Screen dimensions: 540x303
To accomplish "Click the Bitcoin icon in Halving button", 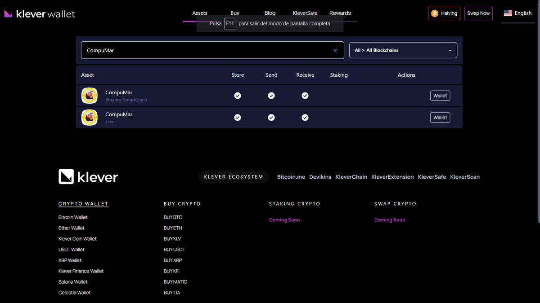I will [435, 13].
